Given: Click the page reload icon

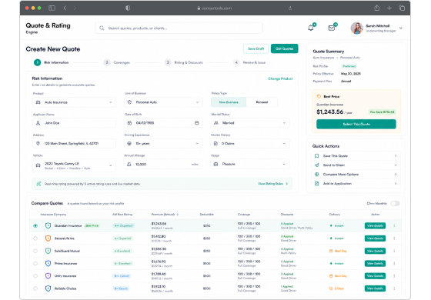Looking at the screenshot, I should pyautogui.click(x=290, y=8).
